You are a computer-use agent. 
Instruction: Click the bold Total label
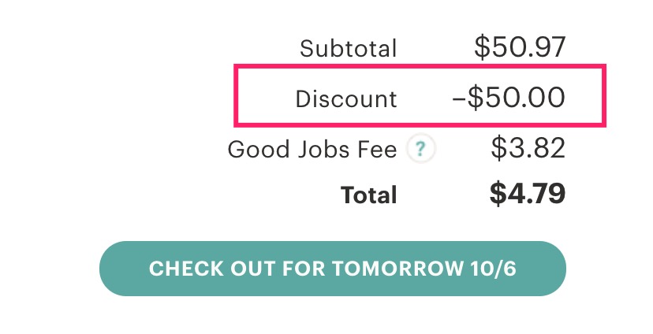tap(368, 195)
